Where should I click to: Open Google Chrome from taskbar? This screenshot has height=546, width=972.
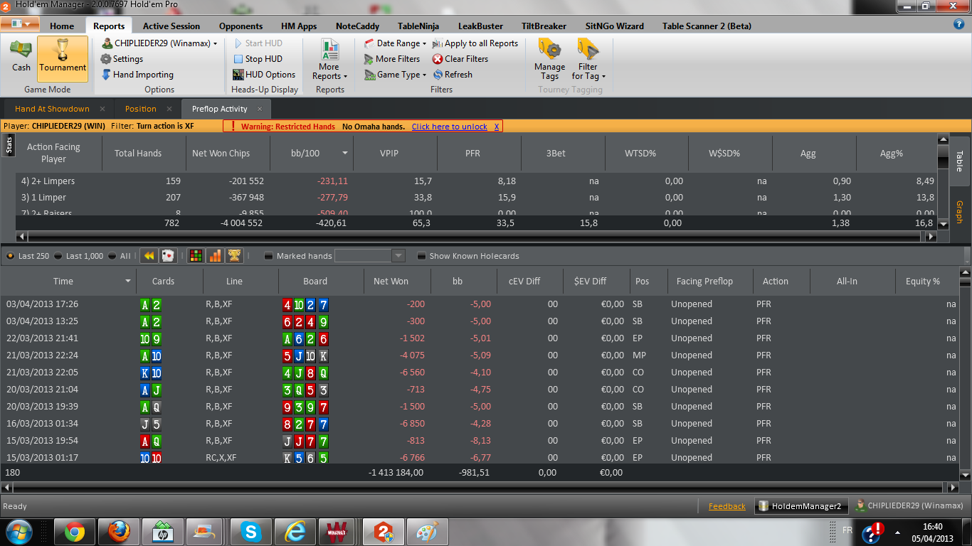point(74,531)
